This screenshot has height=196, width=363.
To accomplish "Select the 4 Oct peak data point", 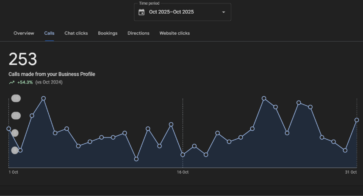I will tap(44, 98).
